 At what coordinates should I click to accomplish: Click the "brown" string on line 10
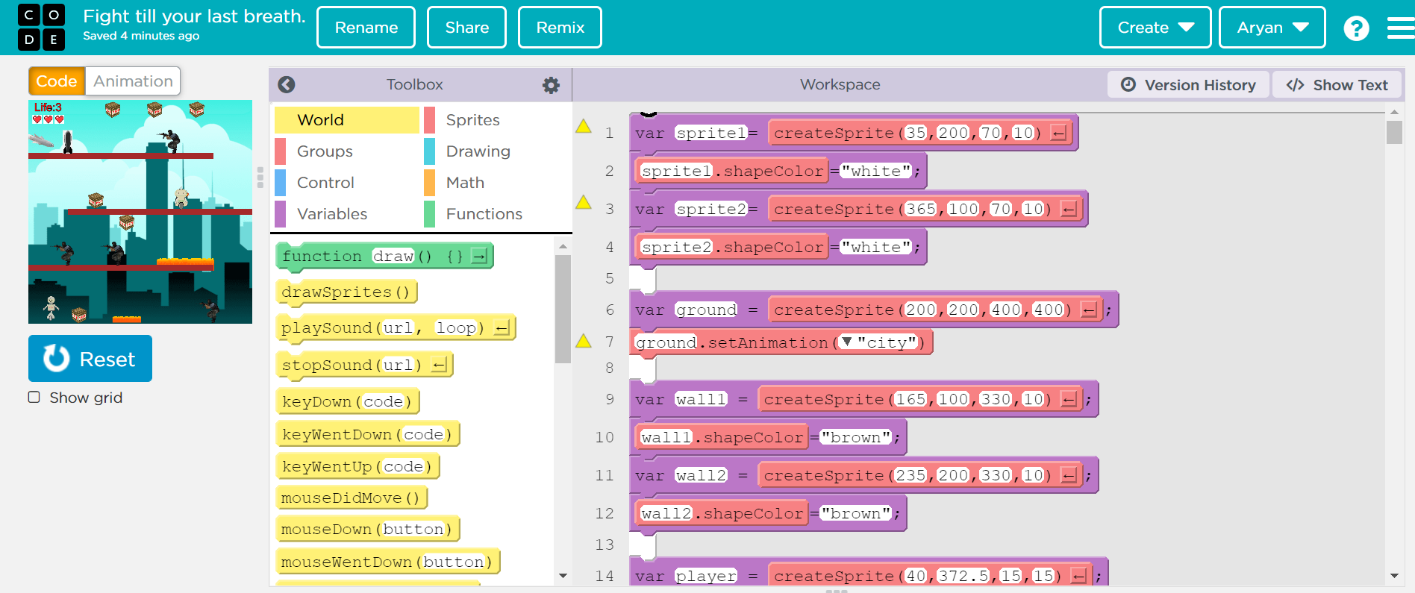(x=856, y=437)
